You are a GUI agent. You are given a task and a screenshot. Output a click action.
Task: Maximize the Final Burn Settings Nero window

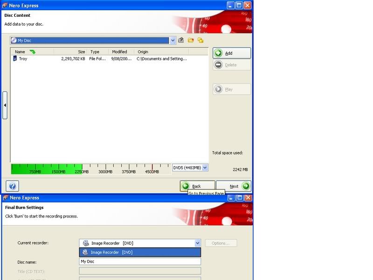pos(240,197)
